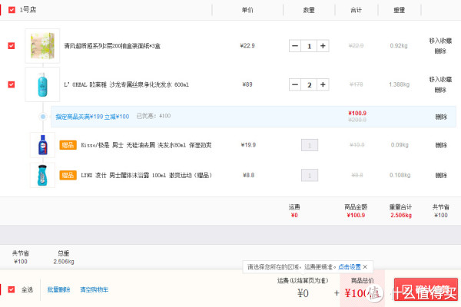Viewport: 461px width, 307px height.
Task: Increase tissue box quantity with plus
Action: 323,46
